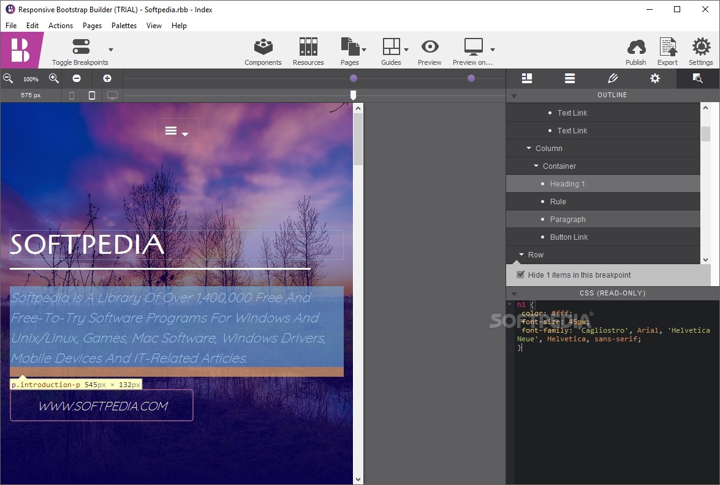Click the hamburger menu on canvas
Image resolution: width=720 pixels, height=485 pixels.
tap(171, 131)
